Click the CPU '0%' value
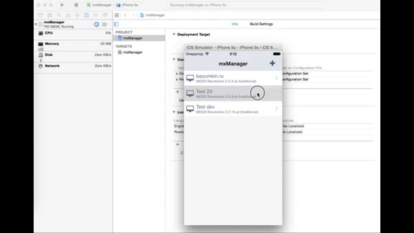414x233 pixels. coord(108,33)
